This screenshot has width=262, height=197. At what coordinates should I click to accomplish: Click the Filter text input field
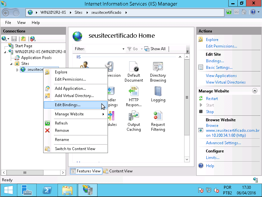click(x=103, y=49)
